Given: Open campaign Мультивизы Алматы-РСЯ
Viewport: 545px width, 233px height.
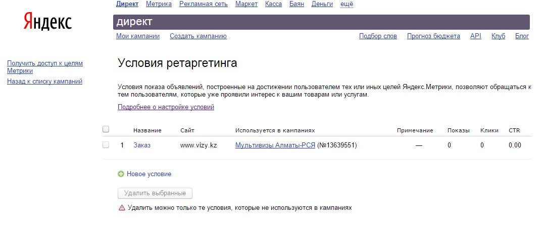Looking at the screenshot, I should coord(275,145).
